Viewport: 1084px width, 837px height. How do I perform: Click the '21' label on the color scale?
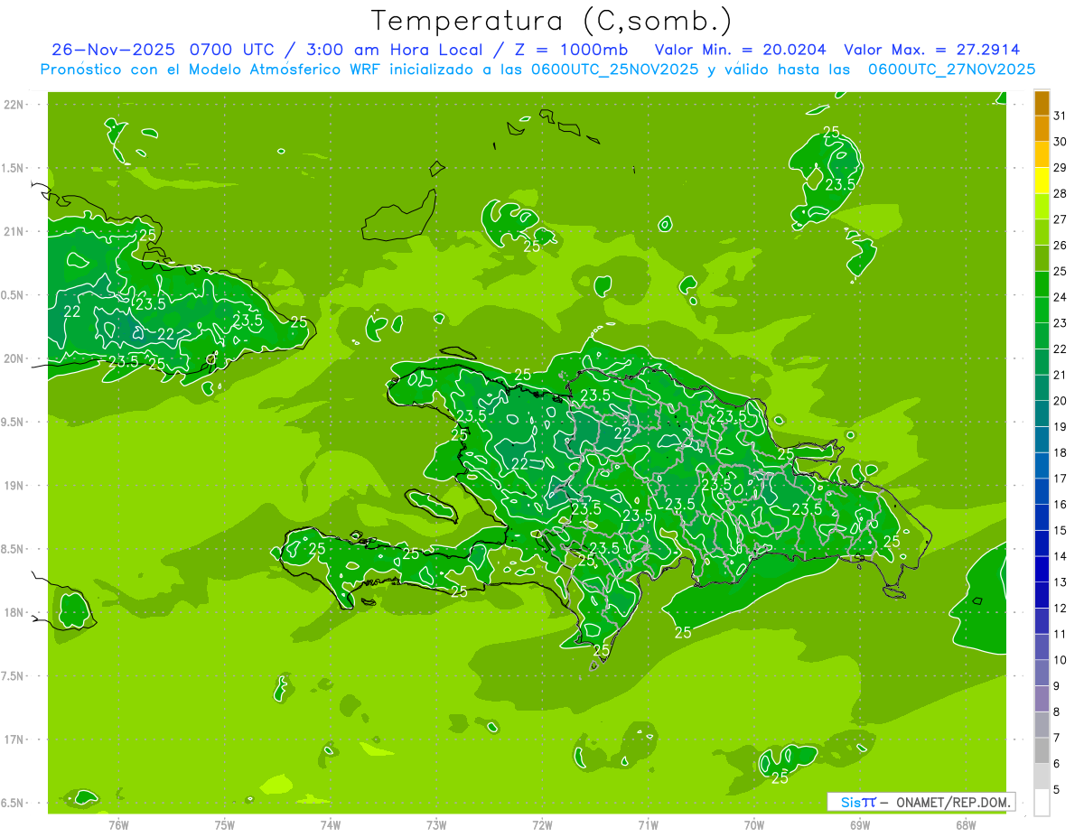(x=1061, y=375)
